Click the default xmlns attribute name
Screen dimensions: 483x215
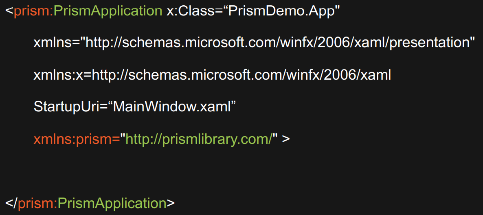53,43
